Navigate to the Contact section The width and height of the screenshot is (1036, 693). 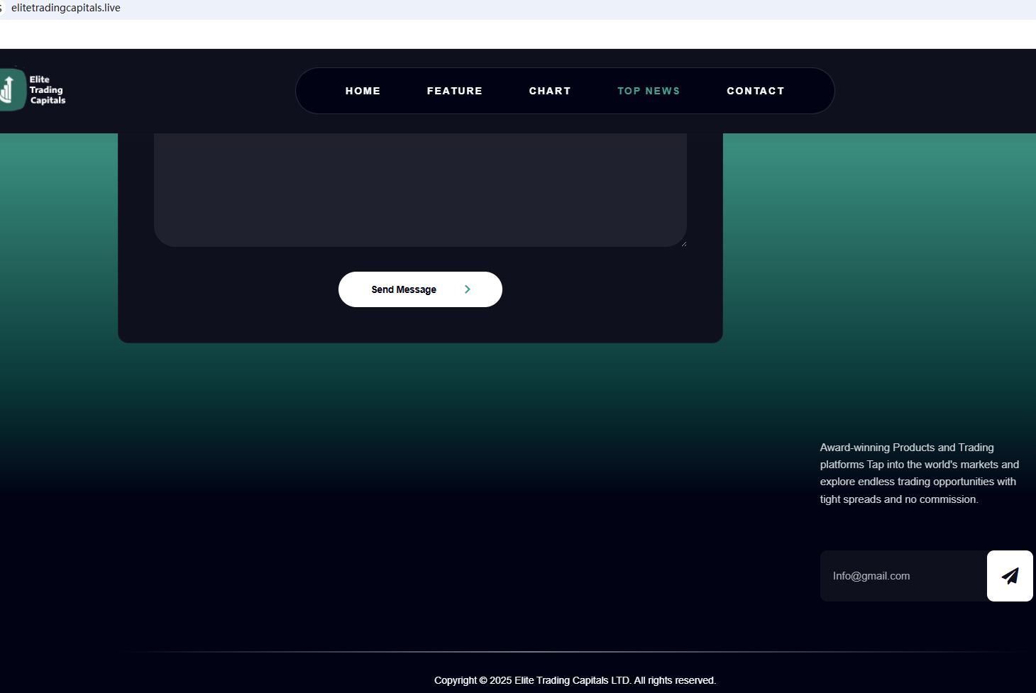[x=756, y=91]
